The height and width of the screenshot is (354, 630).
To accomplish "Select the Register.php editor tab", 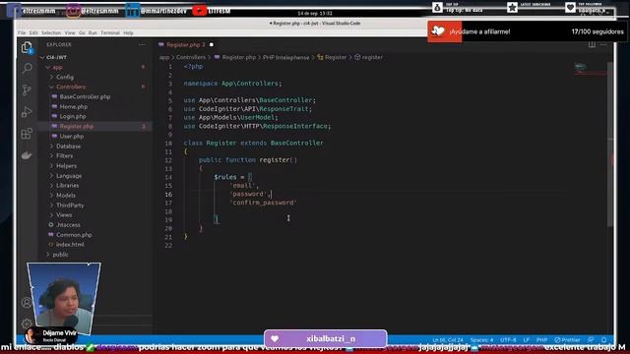I will click(186, 44).
